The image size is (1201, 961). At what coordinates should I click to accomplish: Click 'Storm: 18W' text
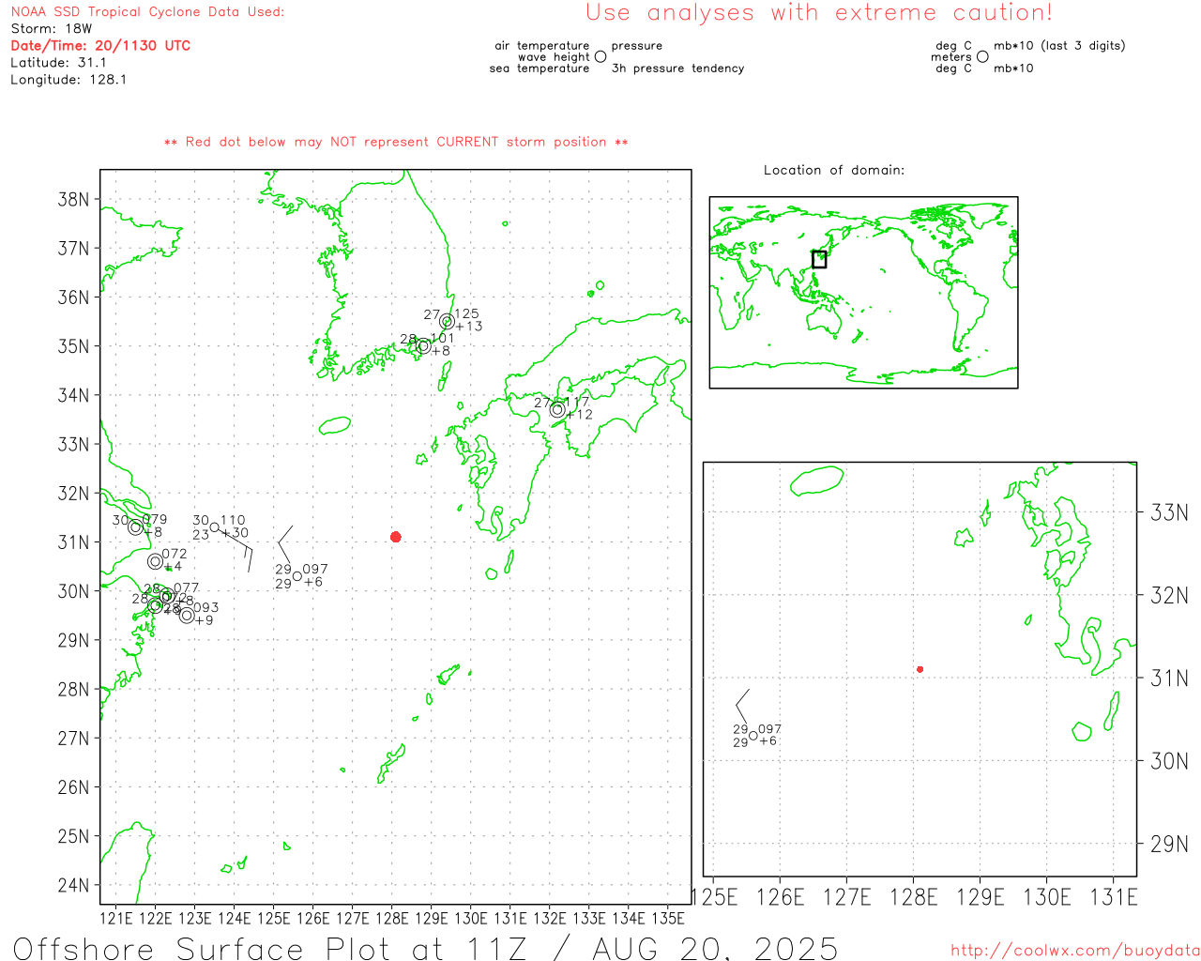52,28
